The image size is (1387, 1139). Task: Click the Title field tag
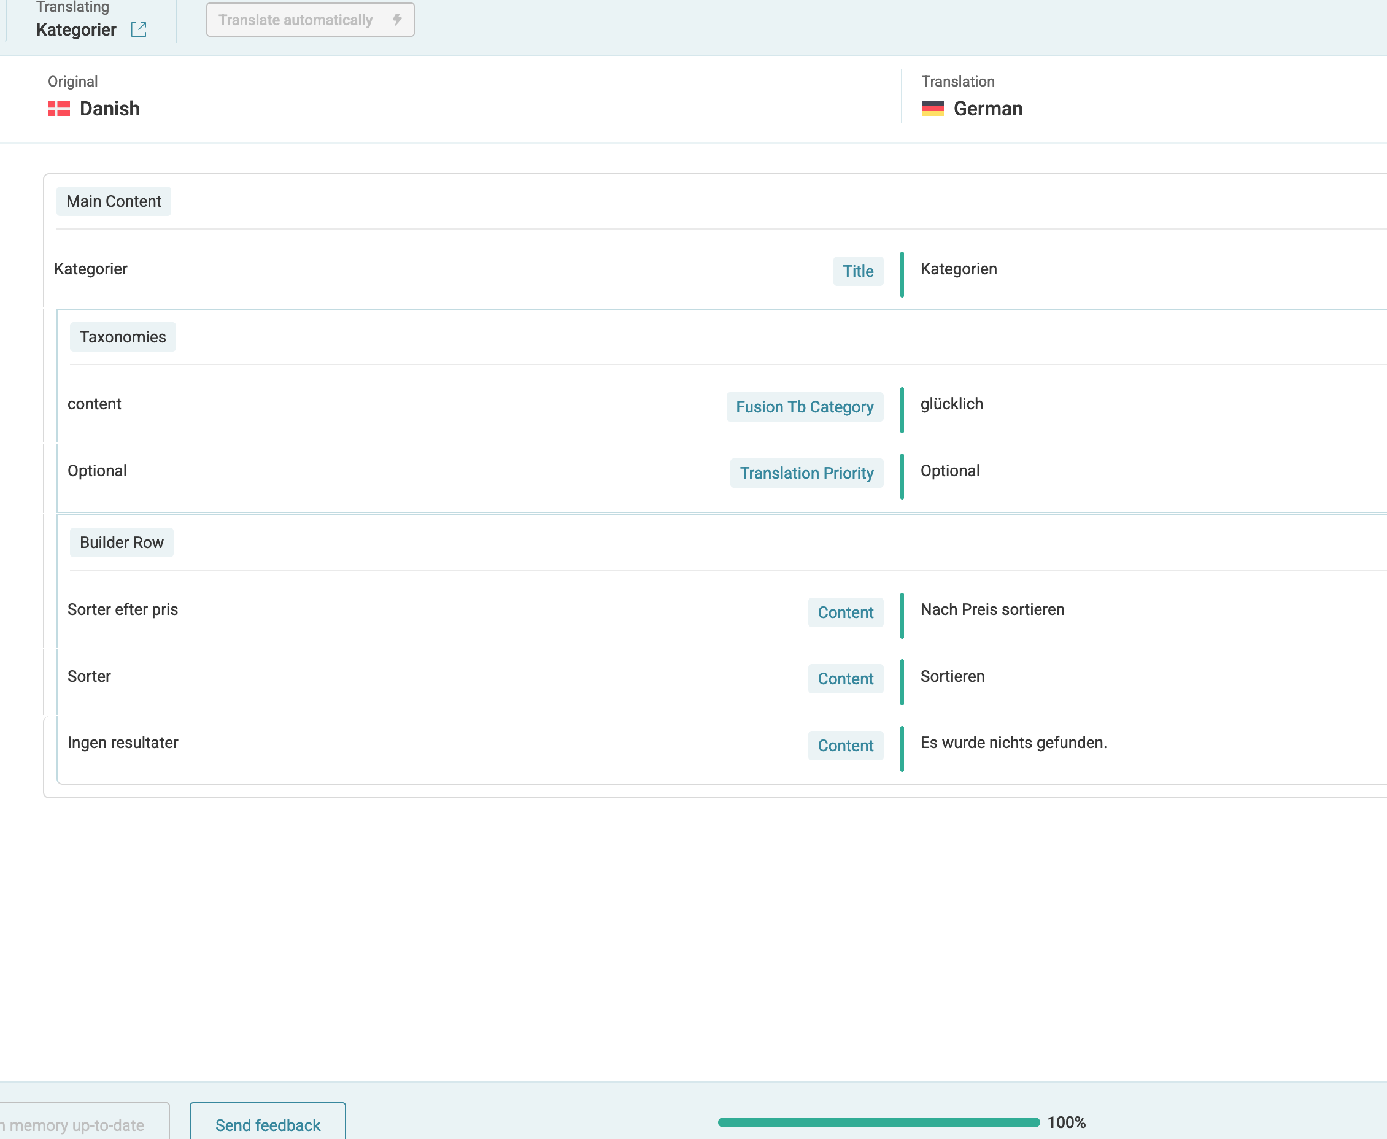point(857,272)
